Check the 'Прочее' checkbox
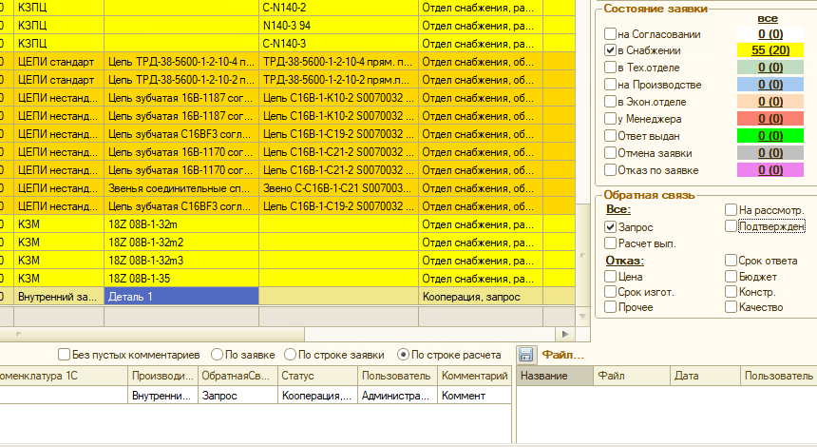Image resolution: width=817 pixels, height=447 pixels. click(610, 306)
